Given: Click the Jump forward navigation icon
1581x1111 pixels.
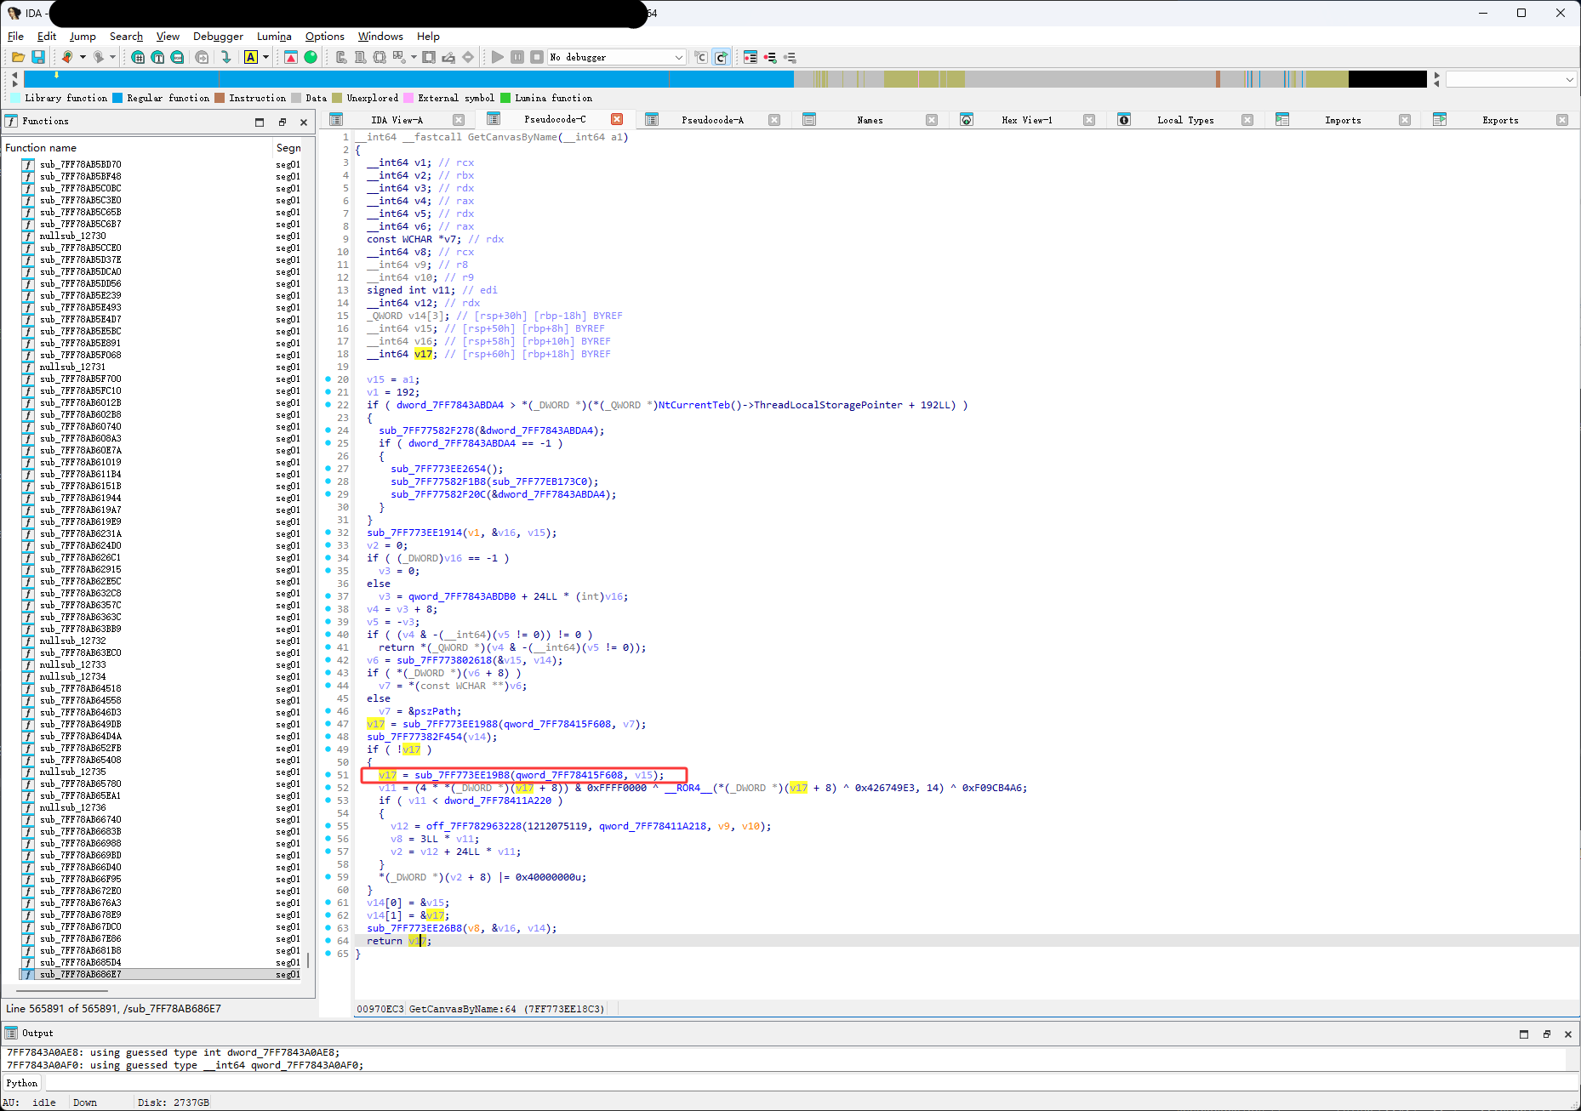Looking at the screenshot, I should click(x=98, y=57).
